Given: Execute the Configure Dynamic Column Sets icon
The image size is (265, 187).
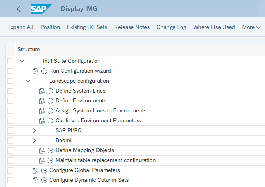Looking at the screenshot, I should (x=44, y=180).
